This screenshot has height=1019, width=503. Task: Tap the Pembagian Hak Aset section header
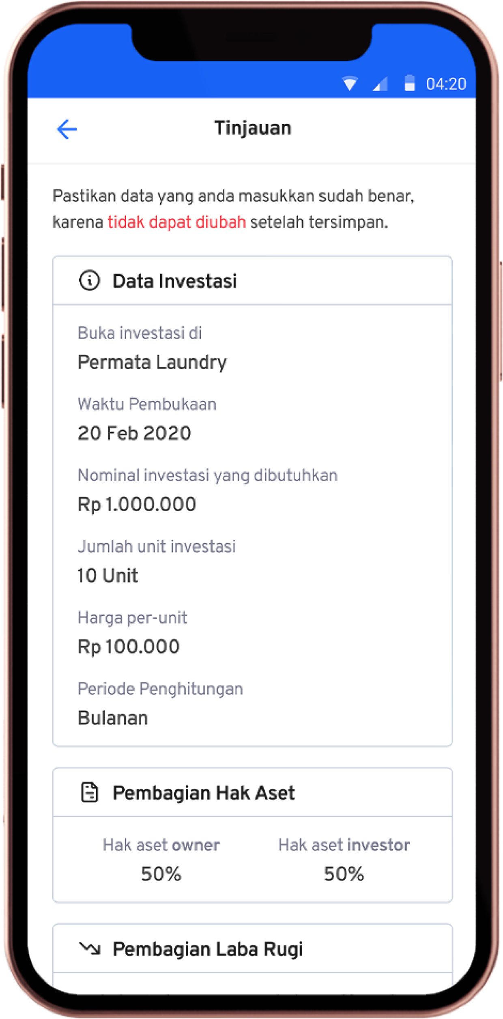tap(252, 792)
